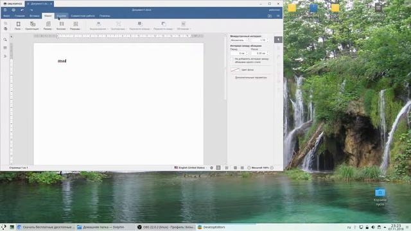Open line spacing type dropdown Множитель

click(239, 40)
